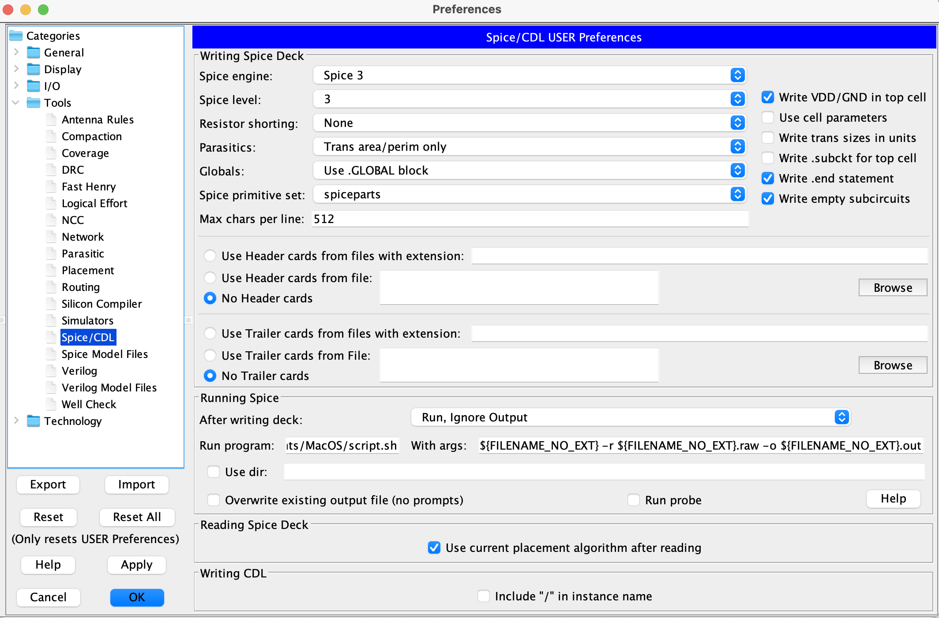This screenshot has width=939, height=618.
Task: Toggle Run probe checkbox
Action: (x=634, y=500)
